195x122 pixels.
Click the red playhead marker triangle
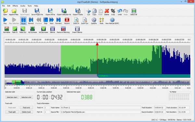[x=97, y=44]
